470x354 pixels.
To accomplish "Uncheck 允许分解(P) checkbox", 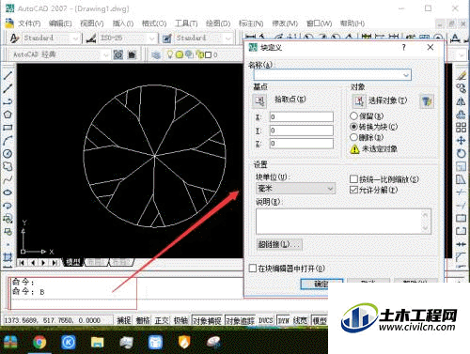I will [353, 190].
